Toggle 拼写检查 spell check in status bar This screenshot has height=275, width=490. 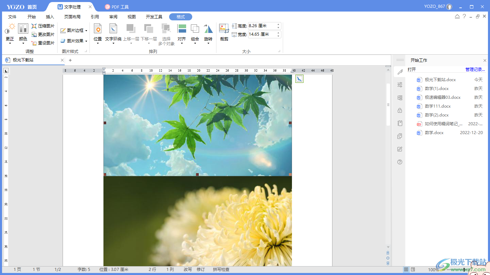point(221,270)
